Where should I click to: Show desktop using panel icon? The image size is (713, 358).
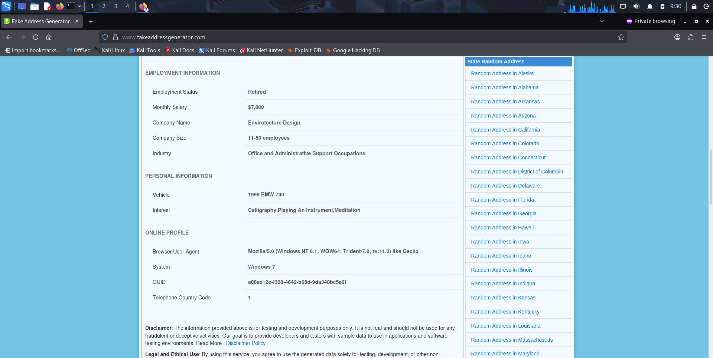[22, 6]
